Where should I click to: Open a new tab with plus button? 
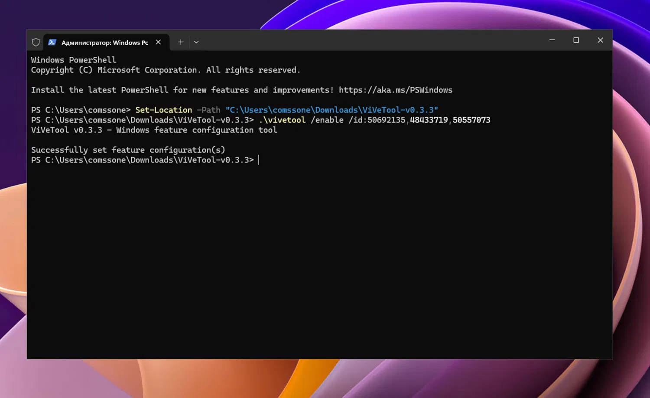tap(181, 42)
